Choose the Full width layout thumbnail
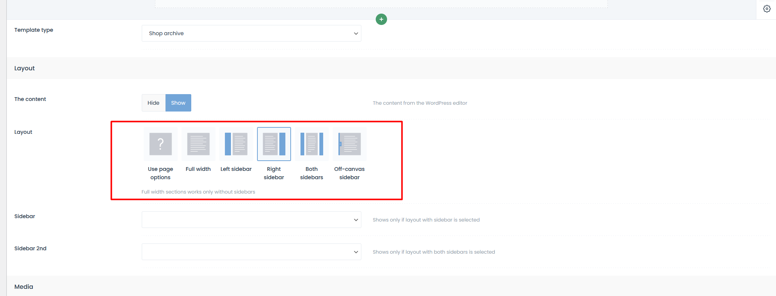Image resolution: width=776 pixels, height=296 pixels. tap(198, 144)
